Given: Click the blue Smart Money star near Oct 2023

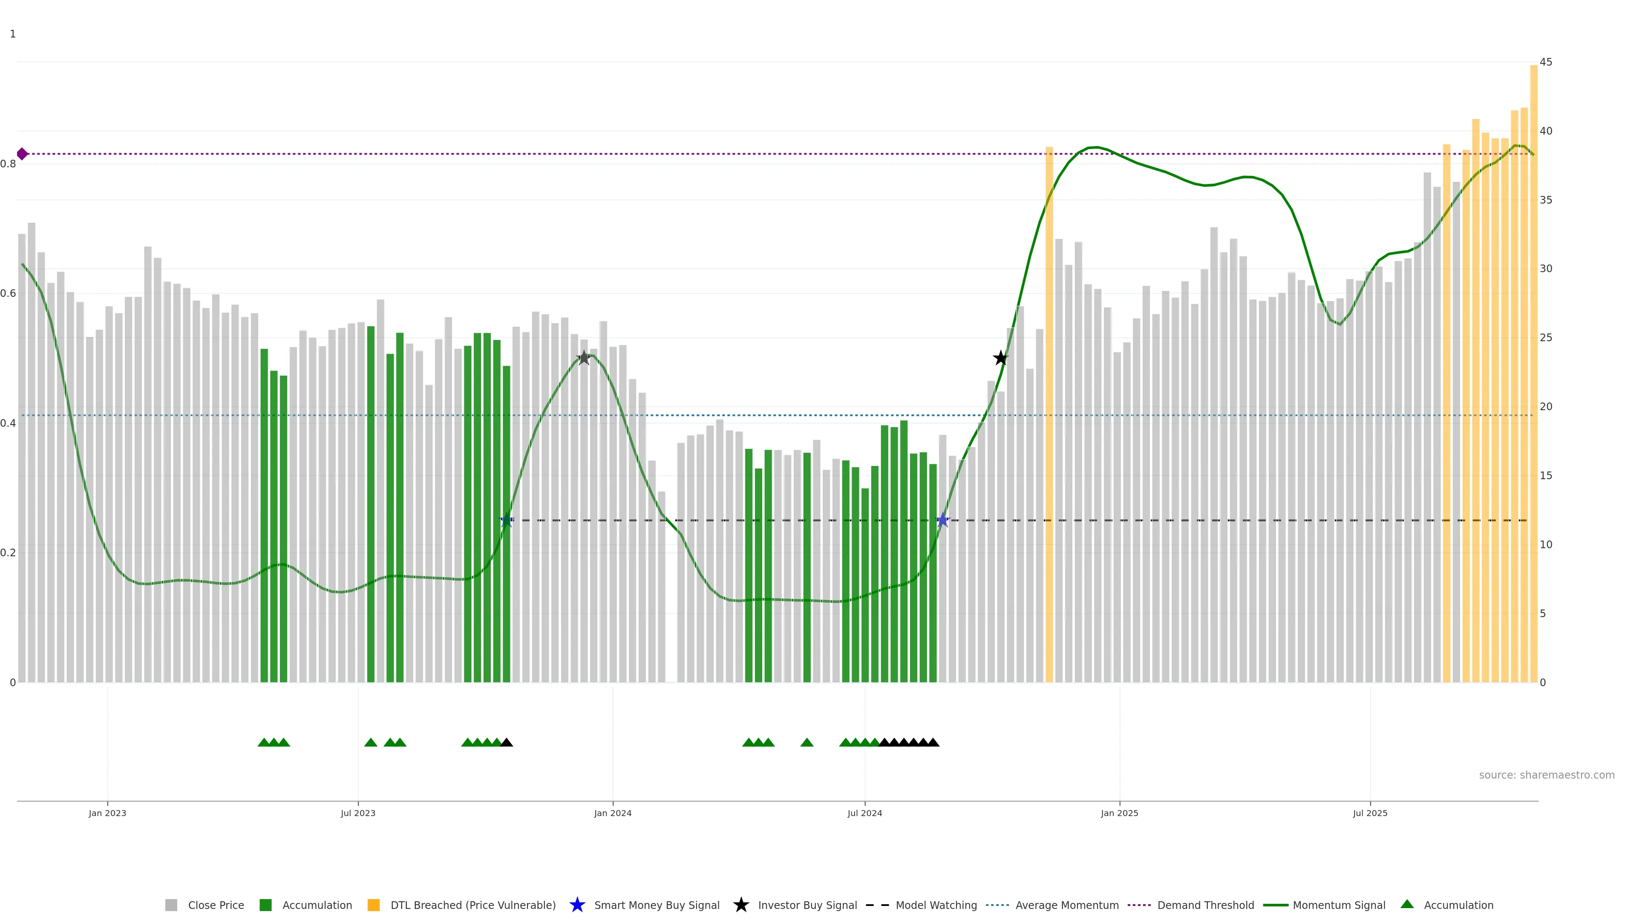Looking at the screenshot, I should tap(506, 520).
